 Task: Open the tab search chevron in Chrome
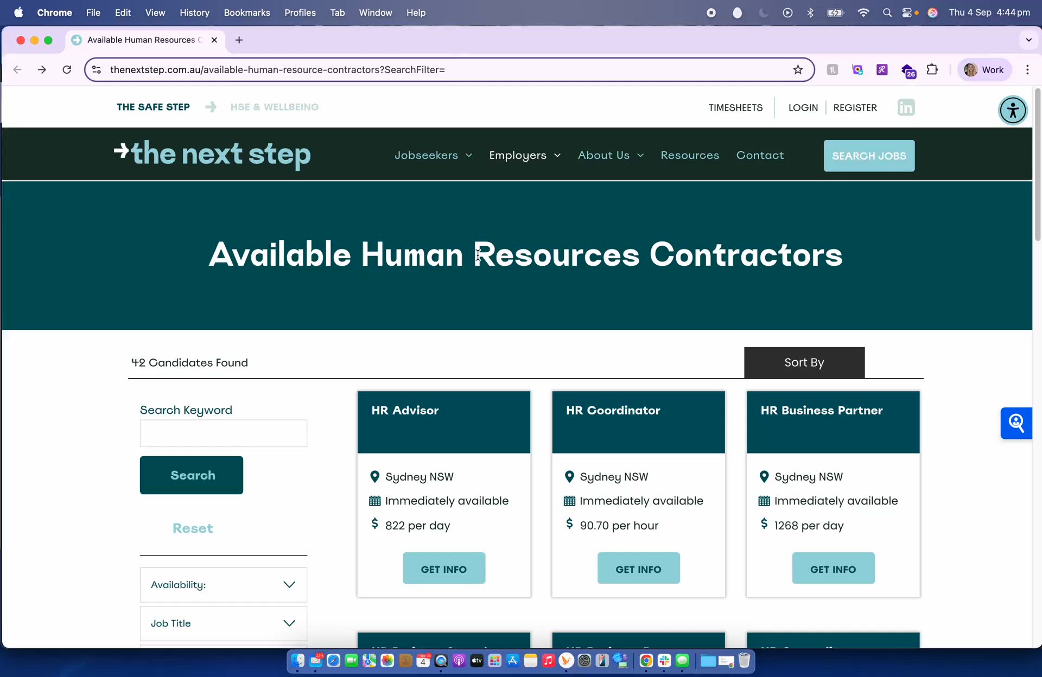(x=1028, y=40)
